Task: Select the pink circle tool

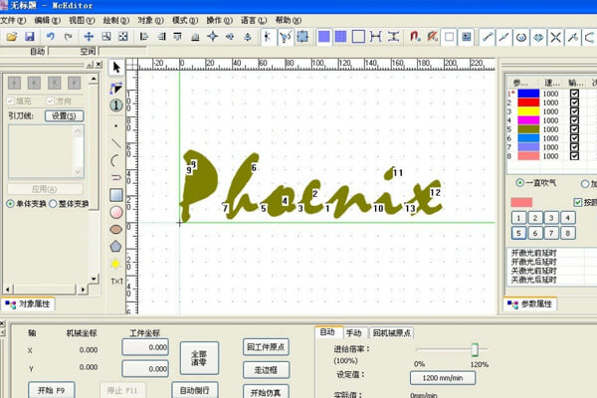Action: pos(115,212)
